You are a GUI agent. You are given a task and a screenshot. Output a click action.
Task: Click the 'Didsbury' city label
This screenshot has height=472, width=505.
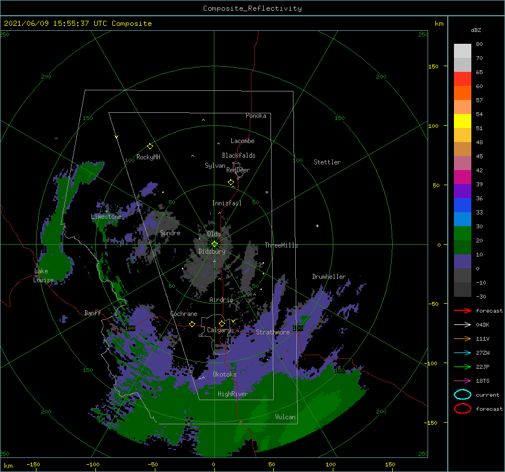pos(212,251)
